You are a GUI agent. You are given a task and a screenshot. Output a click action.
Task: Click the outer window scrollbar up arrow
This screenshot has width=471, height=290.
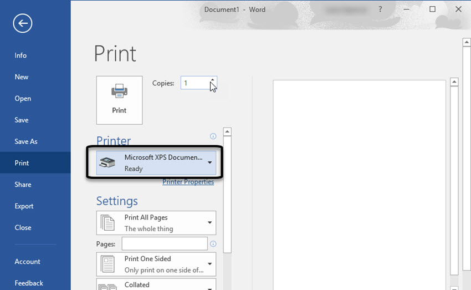click(467, 42)
